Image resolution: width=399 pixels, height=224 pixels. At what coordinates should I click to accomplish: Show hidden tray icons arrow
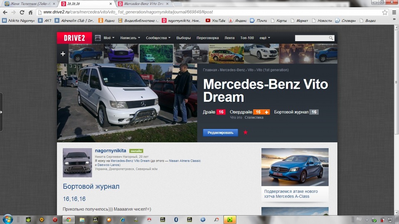pyautogui.click(x=367, y=220)
